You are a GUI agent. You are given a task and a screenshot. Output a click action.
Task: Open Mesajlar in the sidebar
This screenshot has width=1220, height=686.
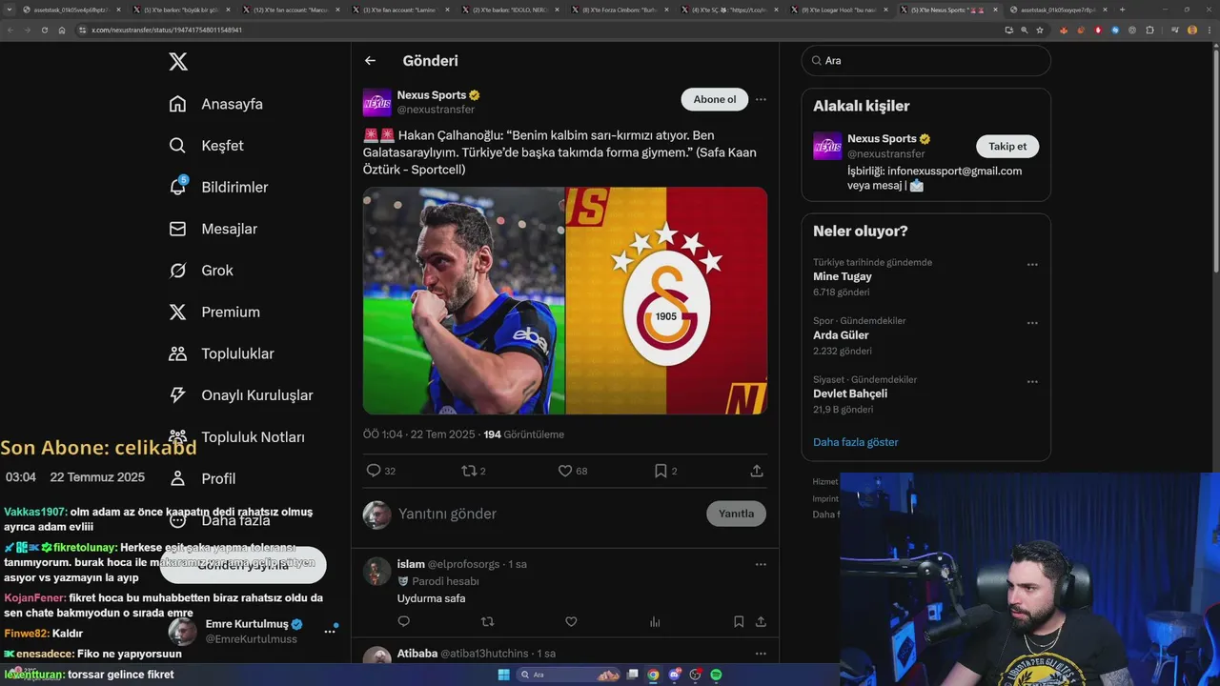213,229
